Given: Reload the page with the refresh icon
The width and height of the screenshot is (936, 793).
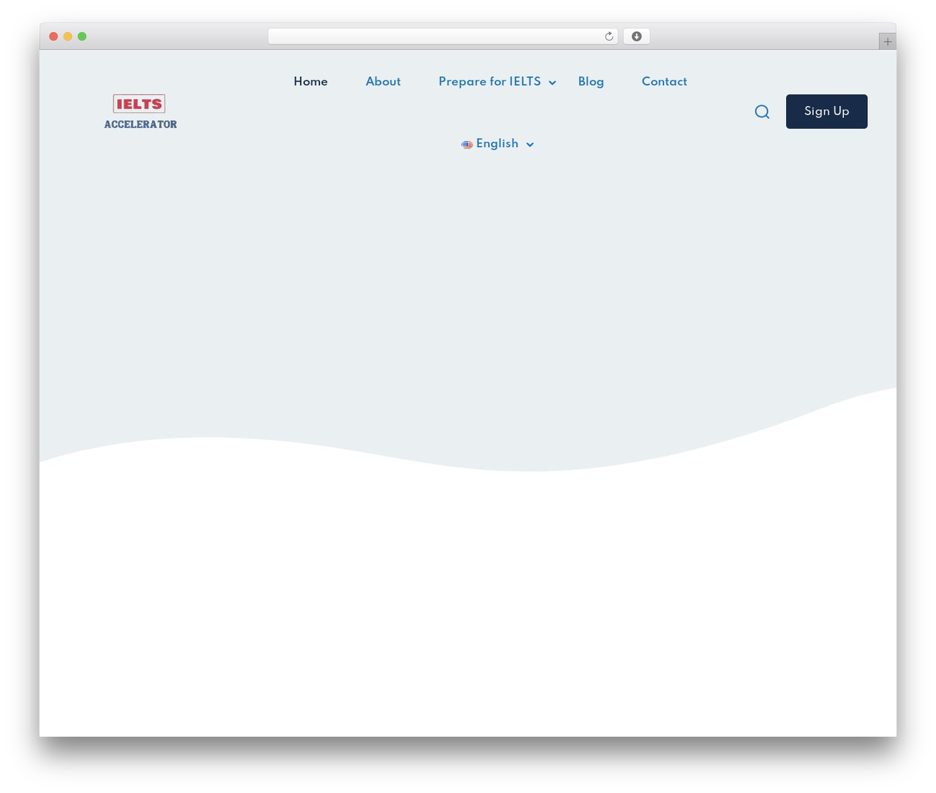Looking at the screenshot, I should point(608,37).
